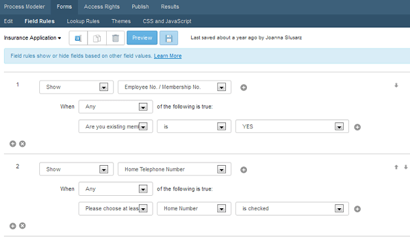
Task: Switch to Process Modeler tab
Action: 24,7
